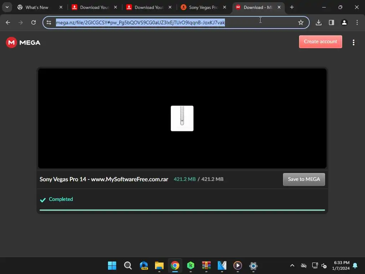Bookmark this page with the star icon
The image size is (365, 274).
click(301, 22)
